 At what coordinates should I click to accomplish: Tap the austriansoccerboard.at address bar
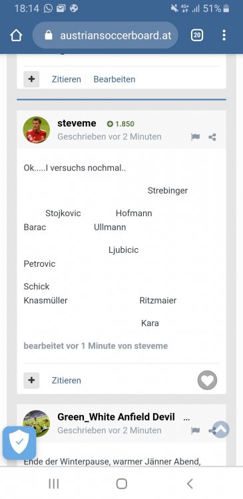click(105, 35)
